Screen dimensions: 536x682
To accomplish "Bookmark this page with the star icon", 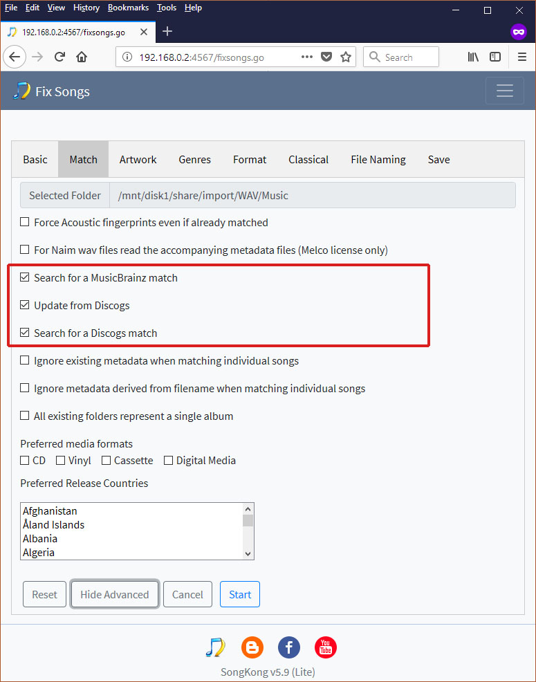I will [345, 57].
